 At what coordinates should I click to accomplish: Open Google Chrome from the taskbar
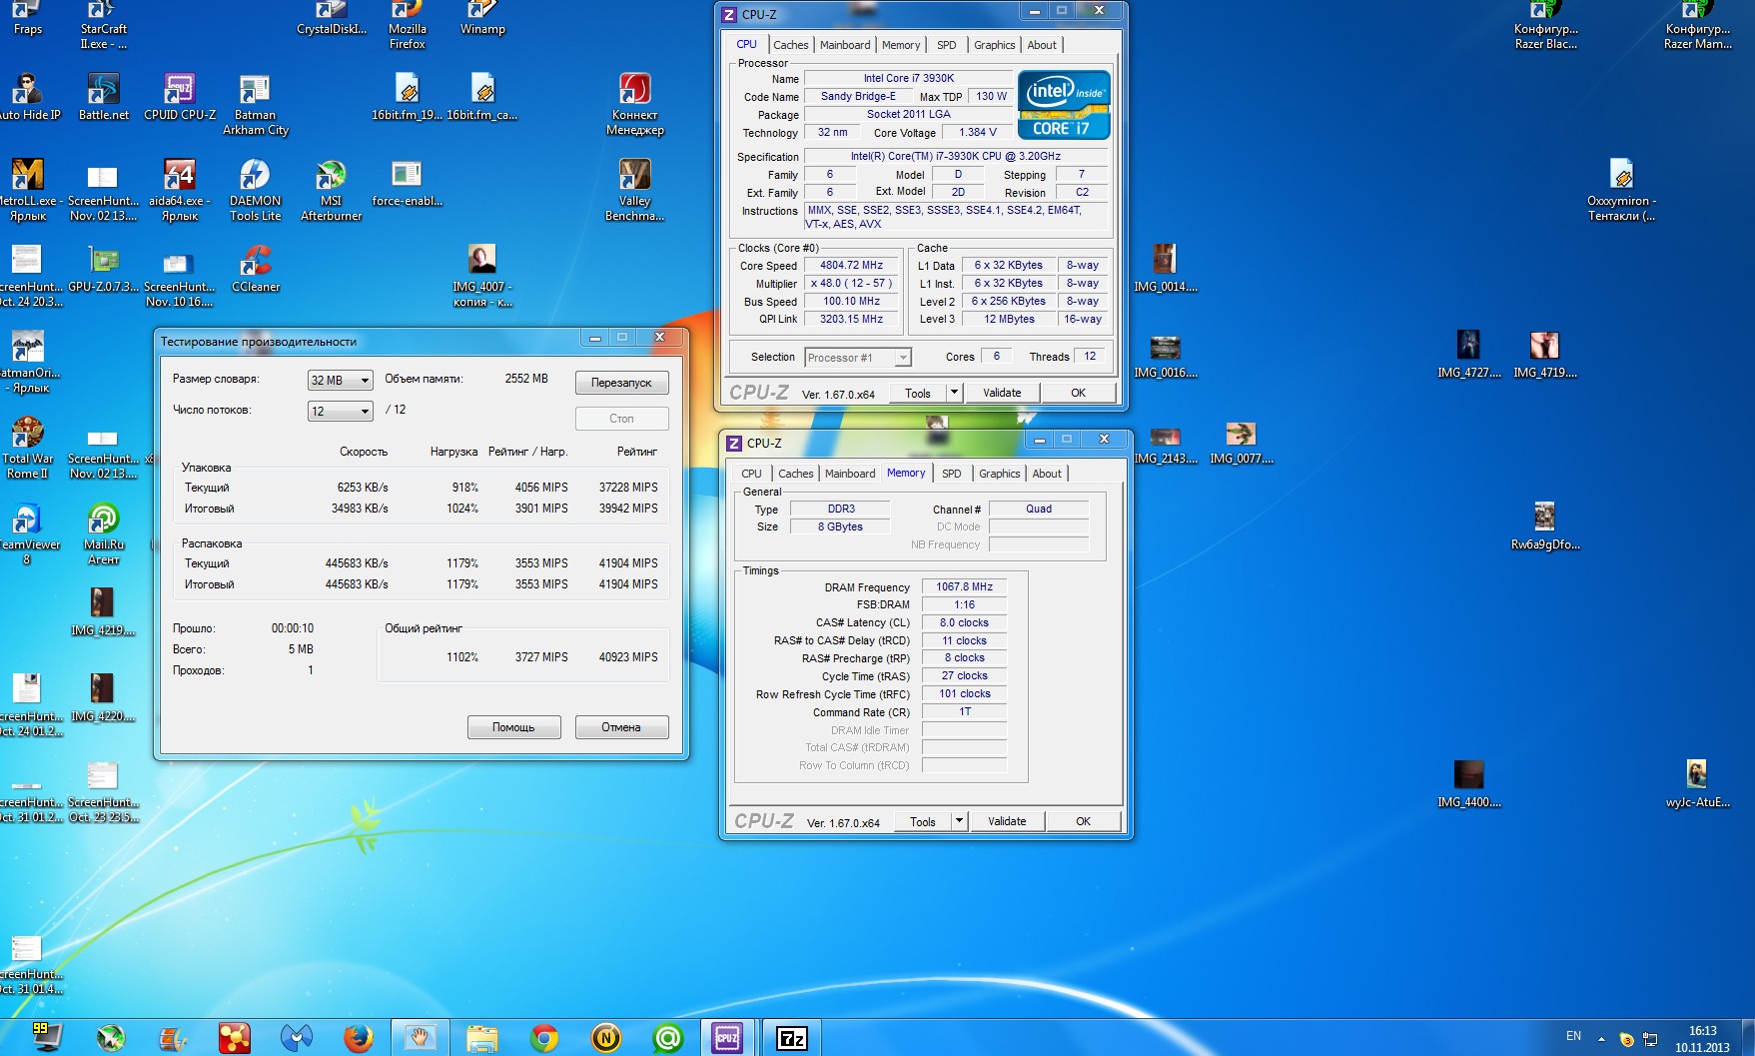544,1038
